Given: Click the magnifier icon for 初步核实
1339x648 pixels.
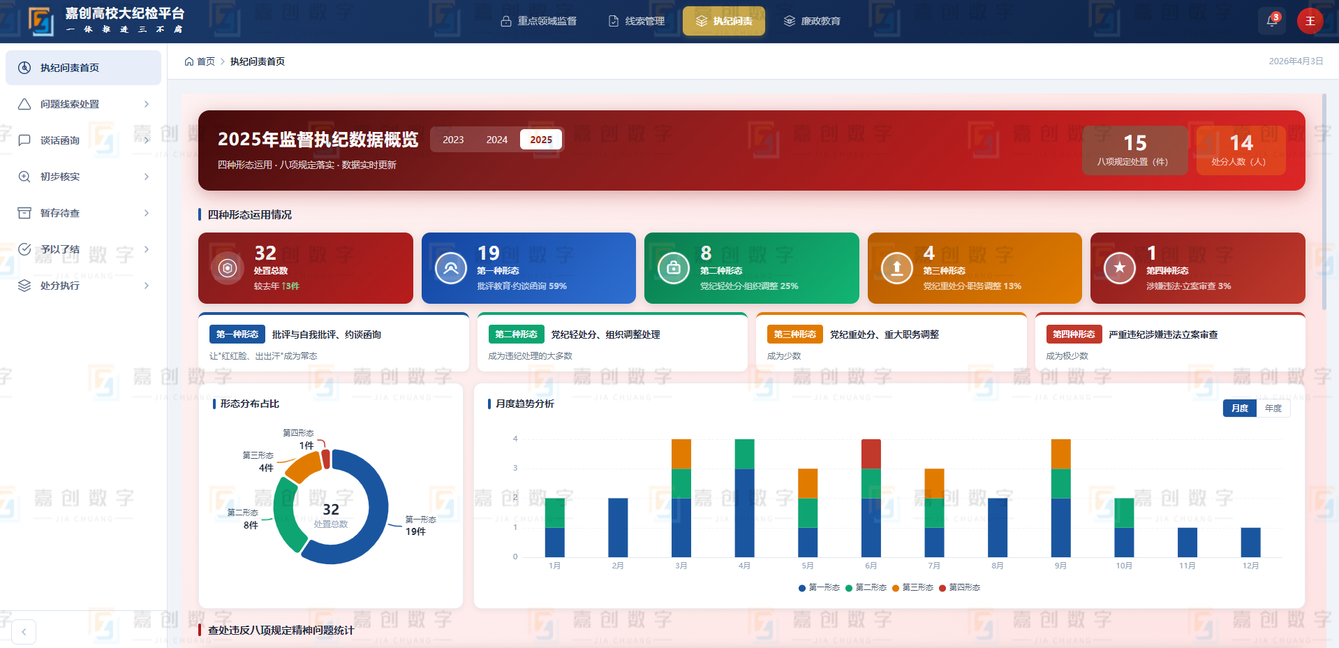Looking at the screenshot, I should (x=24, y=177).
